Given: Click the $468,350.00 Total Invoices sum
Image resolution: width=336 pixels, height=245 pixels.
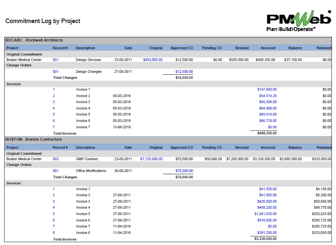Looking at the screenshot, I should pyautogui.click(x=267, y=133).
